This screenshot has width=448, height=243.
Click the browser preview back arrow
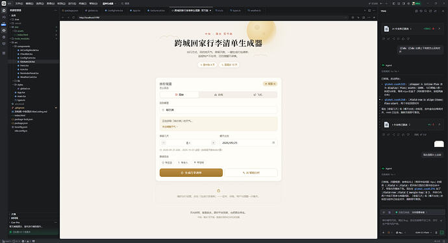(x=63, y=17)
